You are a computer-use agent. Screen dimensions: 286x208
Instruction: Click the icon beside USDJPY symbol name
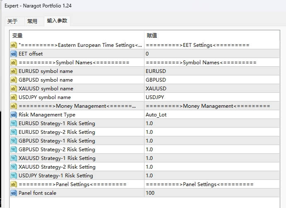click(14, 97)
